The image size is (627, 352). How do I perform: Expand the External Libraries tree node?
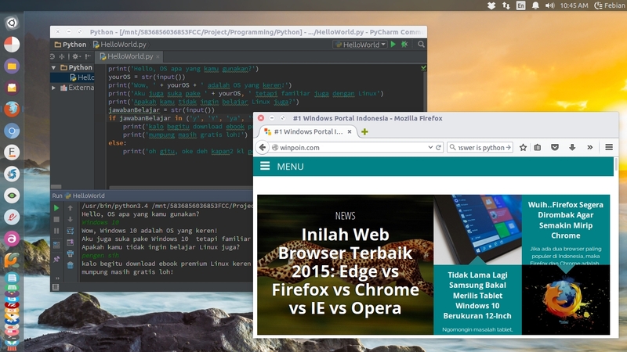coord(53,88)
